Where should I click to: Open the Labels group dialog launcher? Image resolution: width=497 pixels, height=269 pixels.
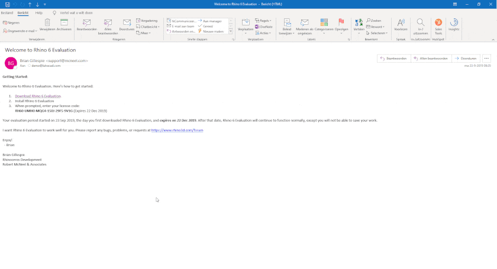[348, 40]
